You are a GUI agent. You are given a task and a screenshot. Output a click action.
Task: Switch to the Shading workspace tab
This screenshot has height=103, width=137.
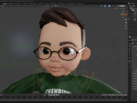pos(40,4)
